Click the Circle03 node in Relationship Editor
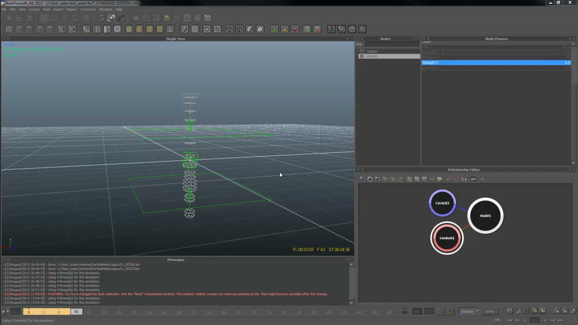 pos(442,203)
